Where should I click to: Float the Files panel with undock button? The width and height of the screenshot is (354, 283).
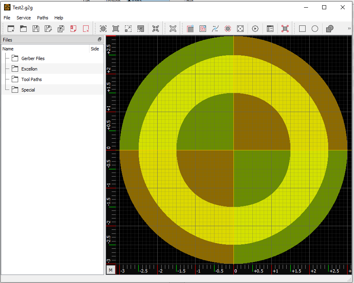[100, 40]
